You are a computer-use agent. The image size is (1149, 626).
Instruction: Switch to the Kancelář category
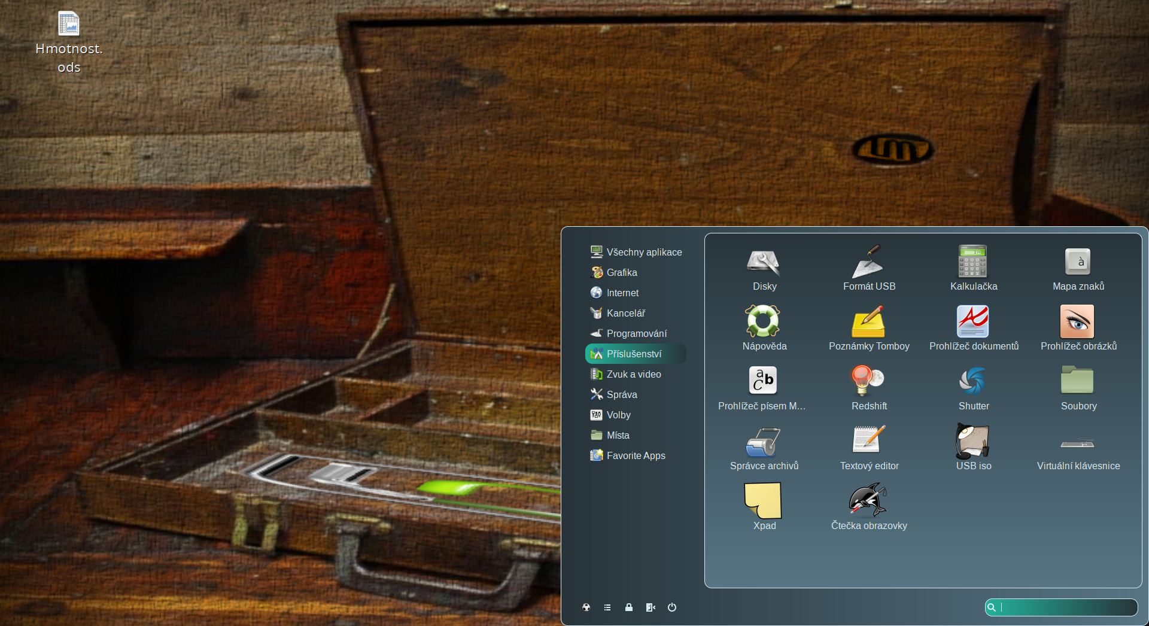tap(625, 313)
